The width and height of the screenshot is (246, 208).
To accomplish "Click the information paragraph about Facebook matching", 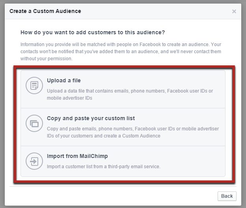I will pyautogui.click(x=120, y=48).
